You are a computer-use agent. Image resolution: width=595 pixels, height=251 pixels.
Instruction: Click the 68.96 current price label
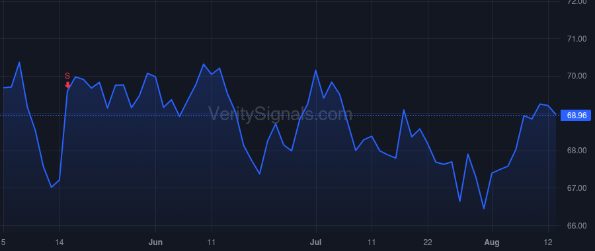point(576,115)
